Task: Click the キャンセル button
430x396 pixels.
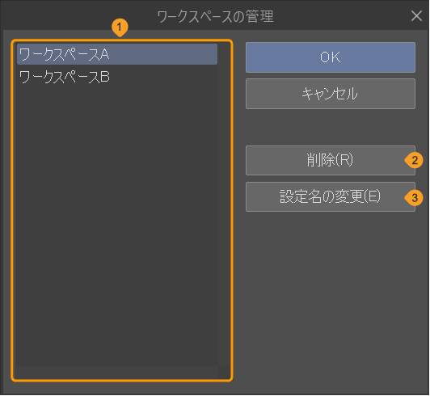Action: (331, 94)
